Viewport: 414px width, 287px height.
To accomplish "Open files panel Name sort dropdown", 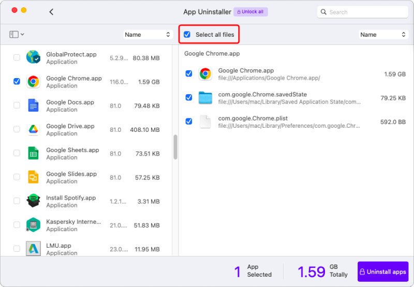I will pyautogui.click(x=383, y=35).
